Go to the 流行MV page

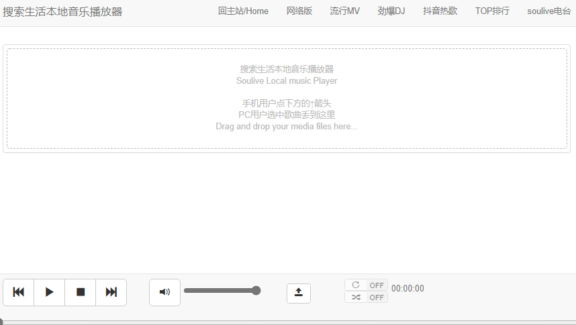(345, 11)
